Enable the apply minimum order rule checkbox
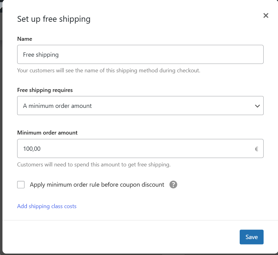This screenshot has width=278, height=255. tap(21, 185)
